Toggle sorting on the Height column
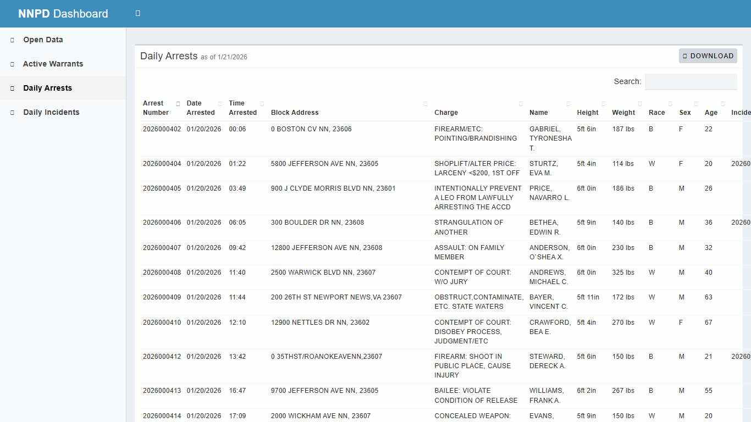751x422 pixels. click(x=604, y=103)
